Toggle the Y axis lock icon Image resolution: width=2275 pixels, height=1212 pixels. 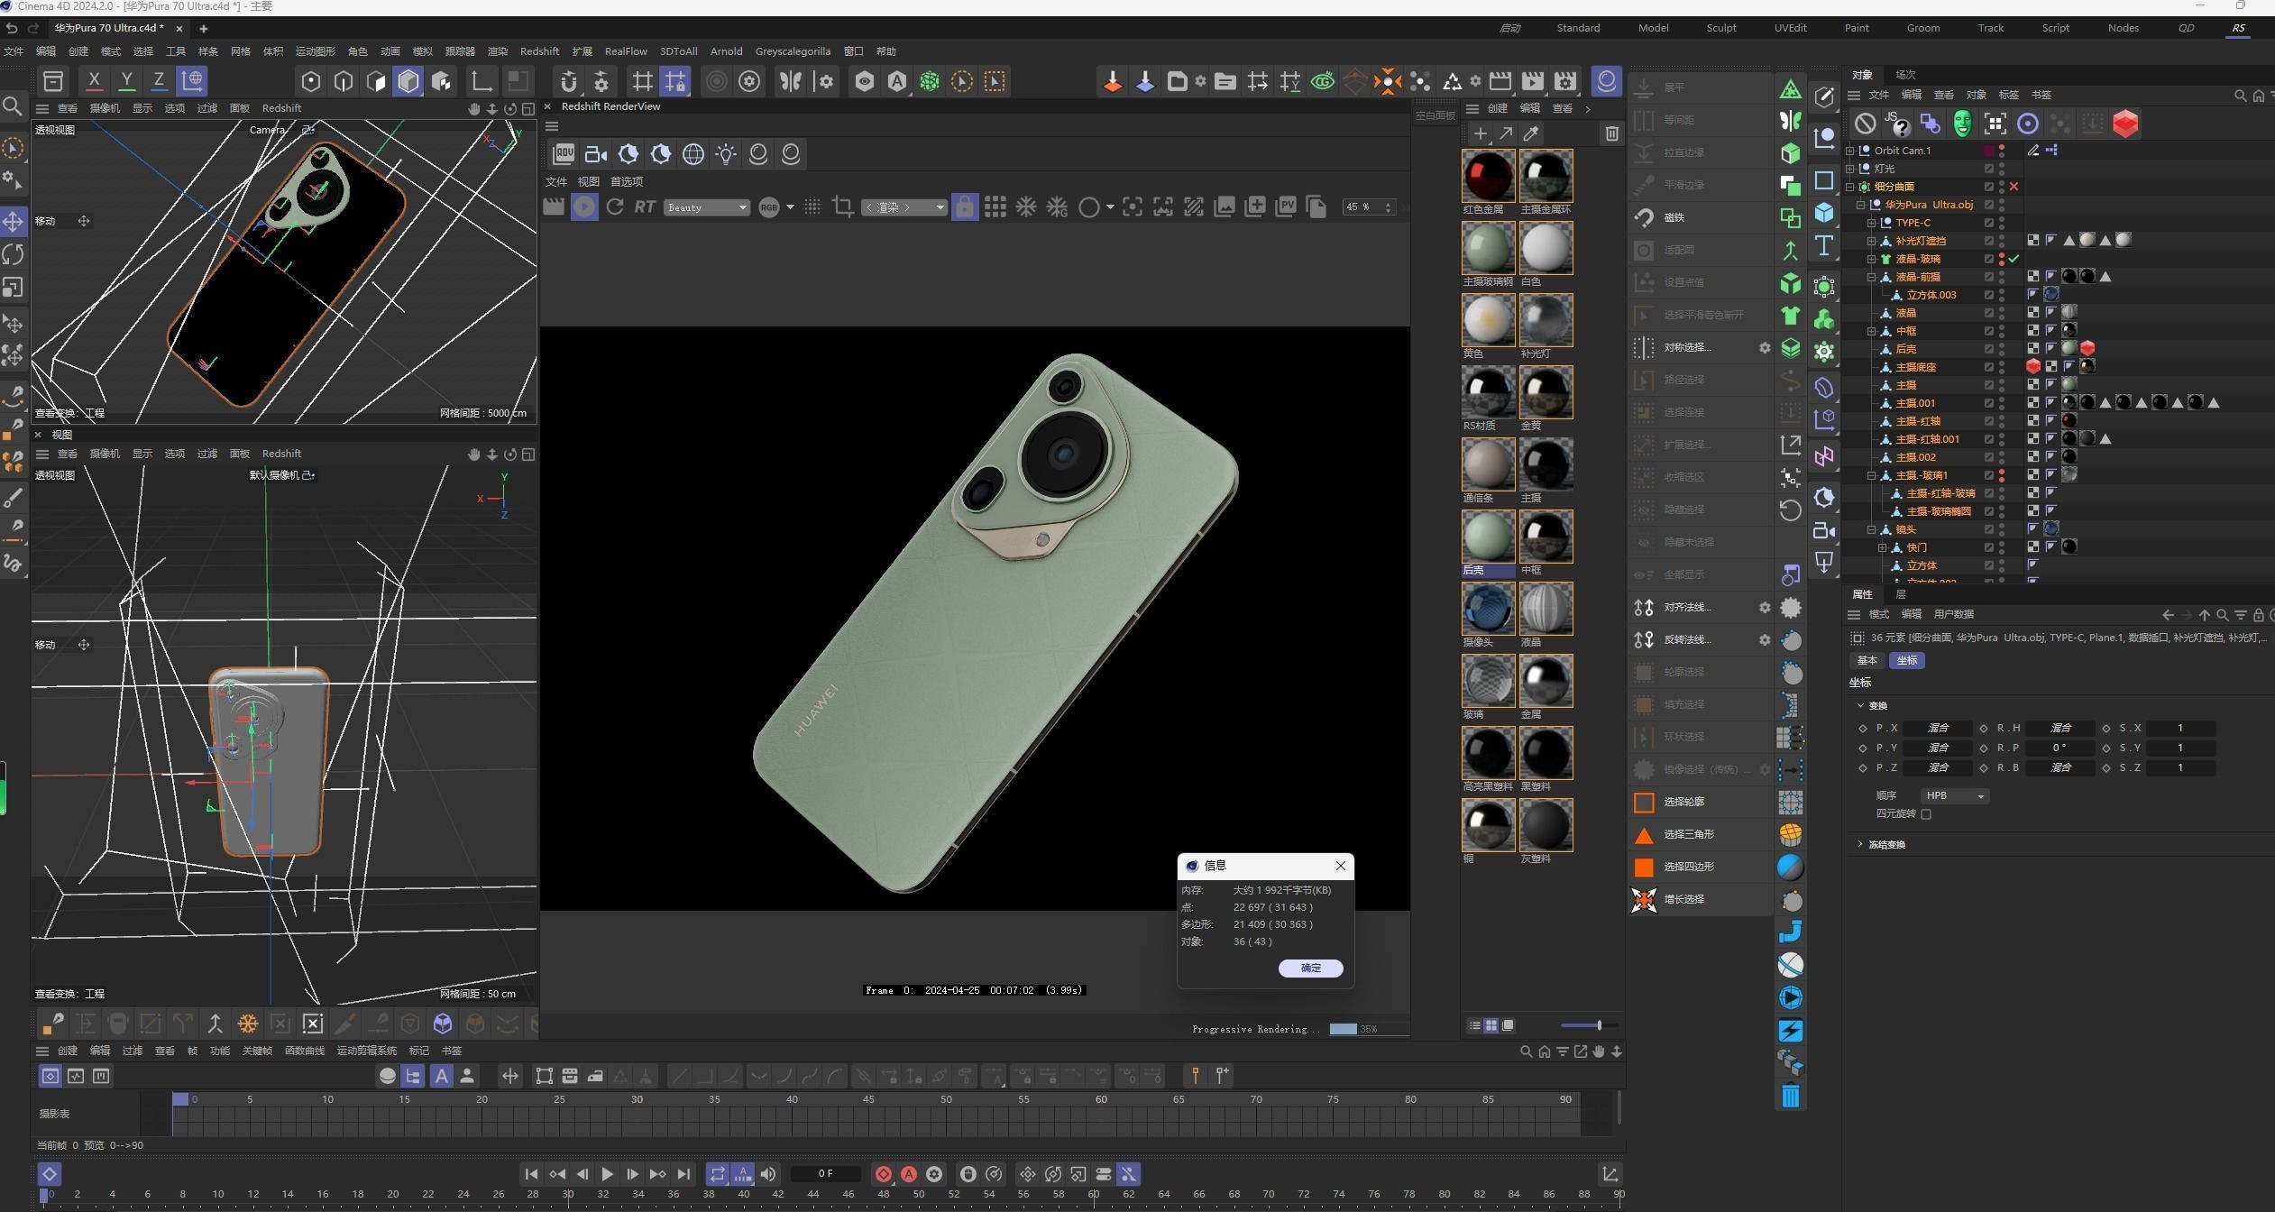pyautogui.click(x=126, y=81)
